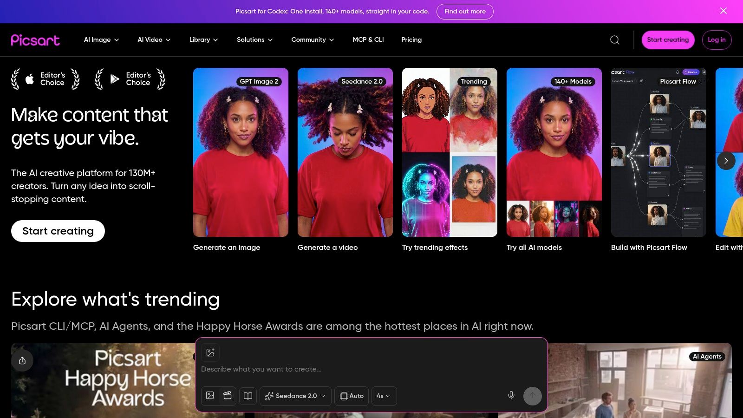Open the Auto aspect ratio selector
This screenshot has height=418, width=743.
(352, 396)
